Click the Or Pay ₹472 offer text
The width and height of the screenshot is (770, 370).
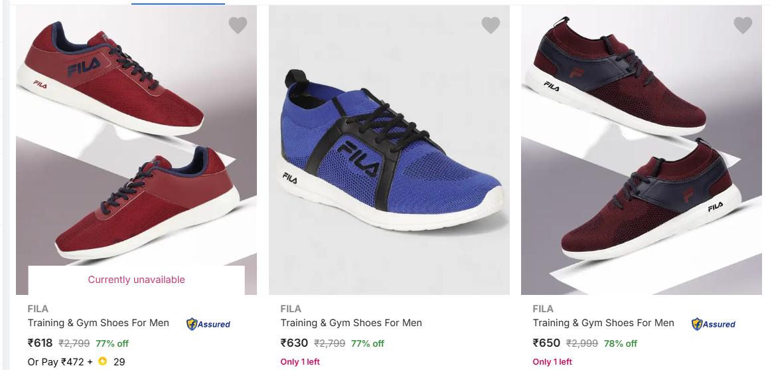tap(57, 362)
